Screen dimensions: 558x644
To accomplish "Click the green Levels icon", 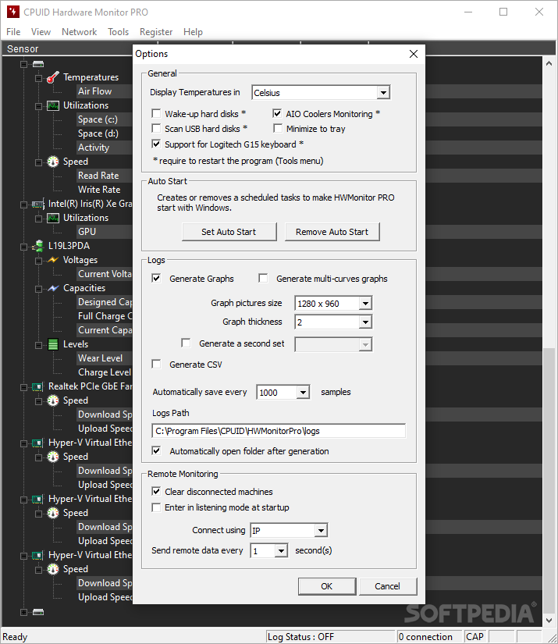I will (53, 344).
